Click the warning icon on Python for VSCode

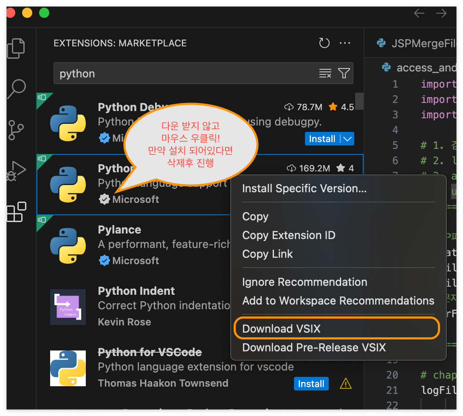coord(345,384)
